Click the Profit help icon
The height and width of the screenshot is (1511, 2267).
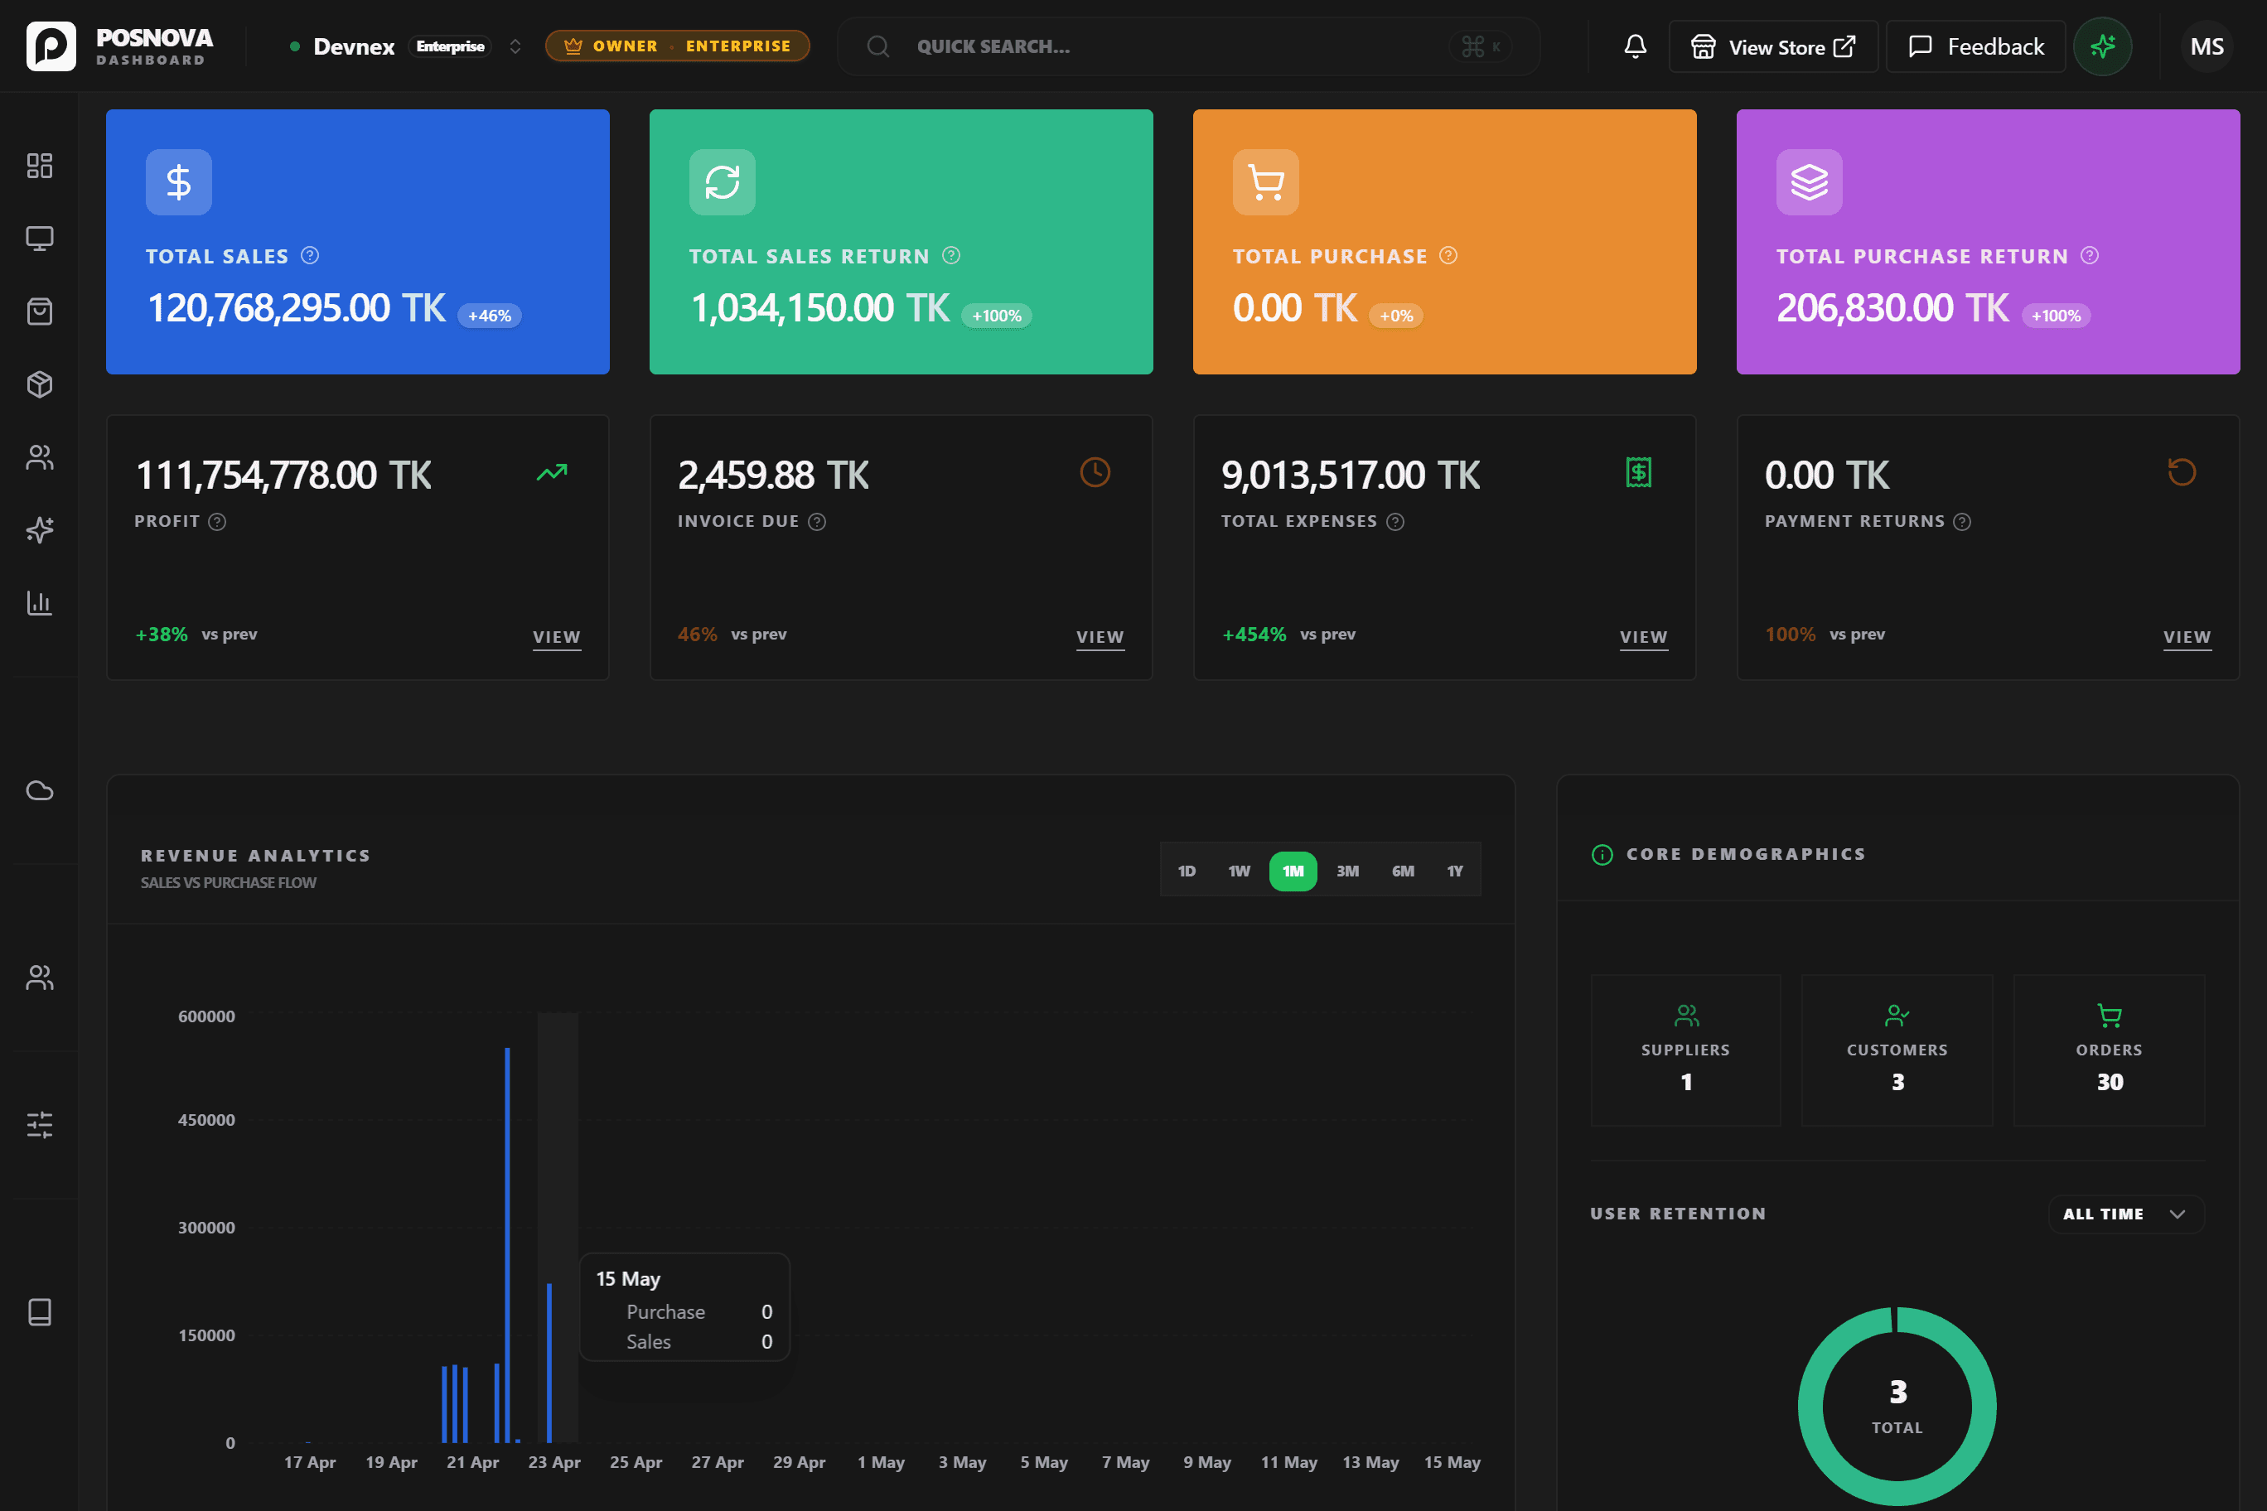218,522
